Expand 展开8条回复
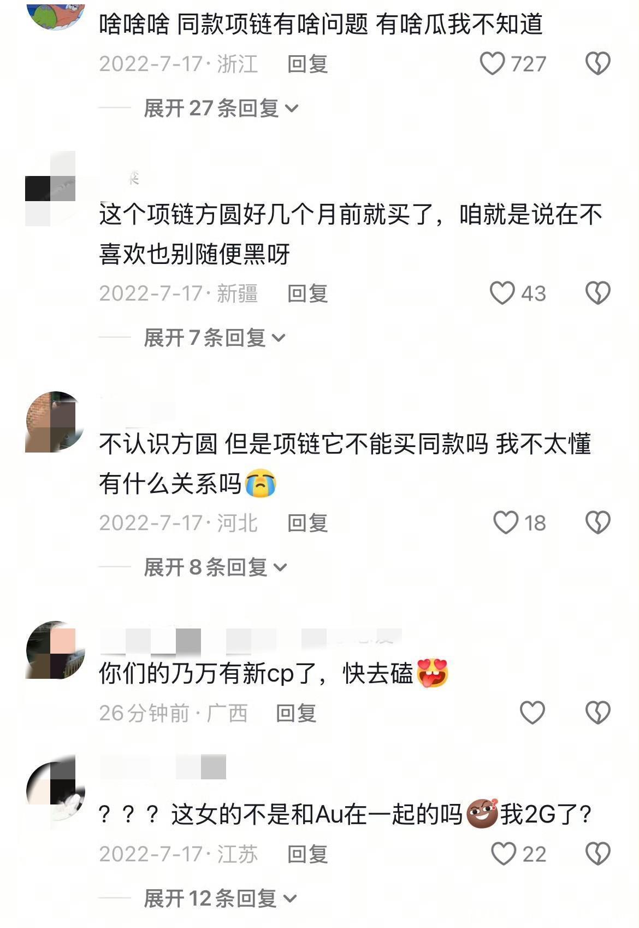 215,567
